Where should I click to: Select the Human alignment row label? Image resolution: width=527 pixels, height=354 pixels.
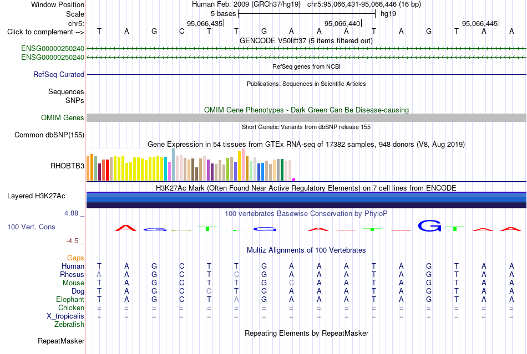73,266
